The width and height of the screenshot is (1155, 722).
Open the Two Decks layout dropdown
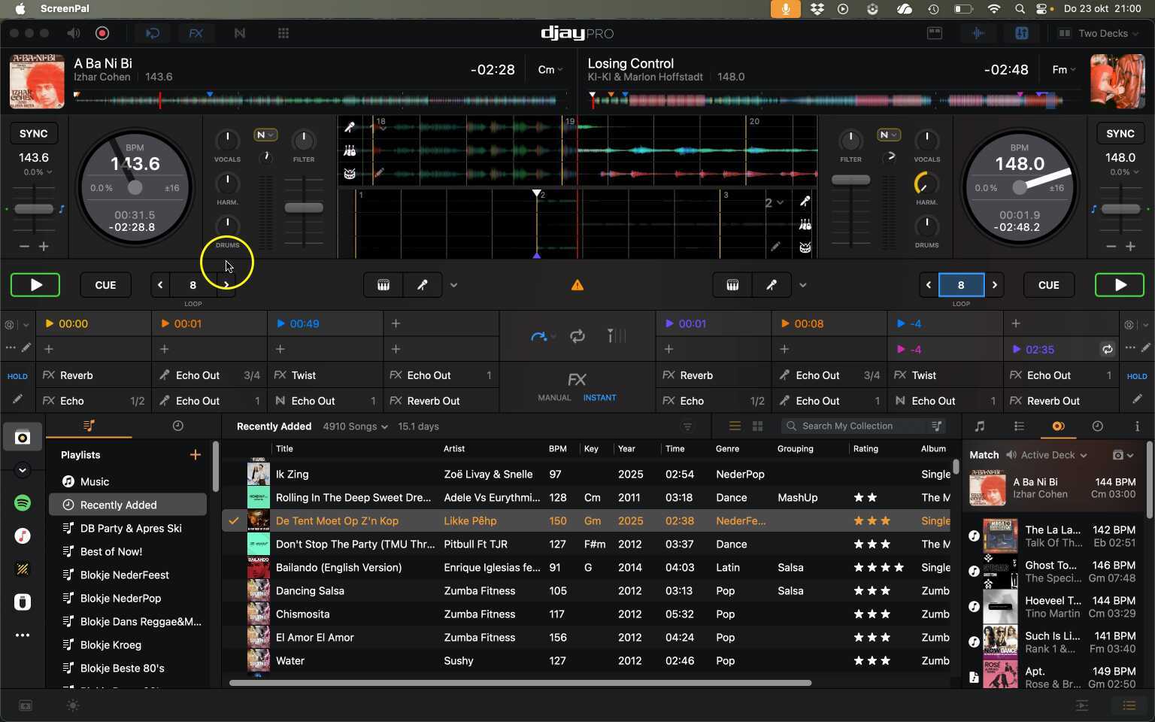1102,33
